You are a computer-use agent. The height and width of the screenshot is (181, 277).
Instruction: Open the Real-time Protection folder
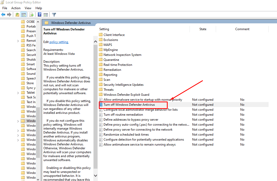tap(118, 65)
